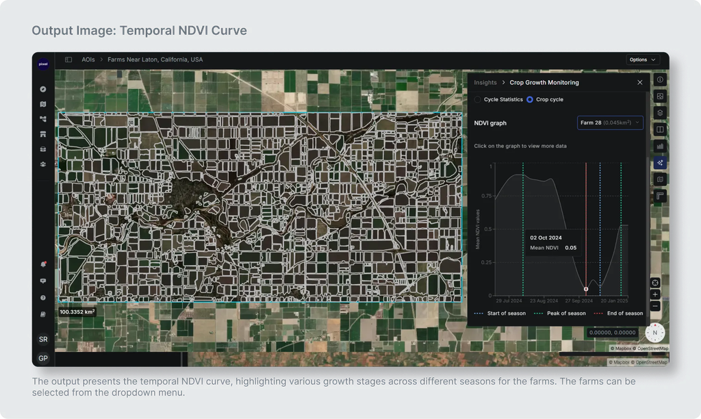Open the info icon on right toolbar
Image resolution: width=701 pixels, height=419 pixels.
tap(660, 79)
